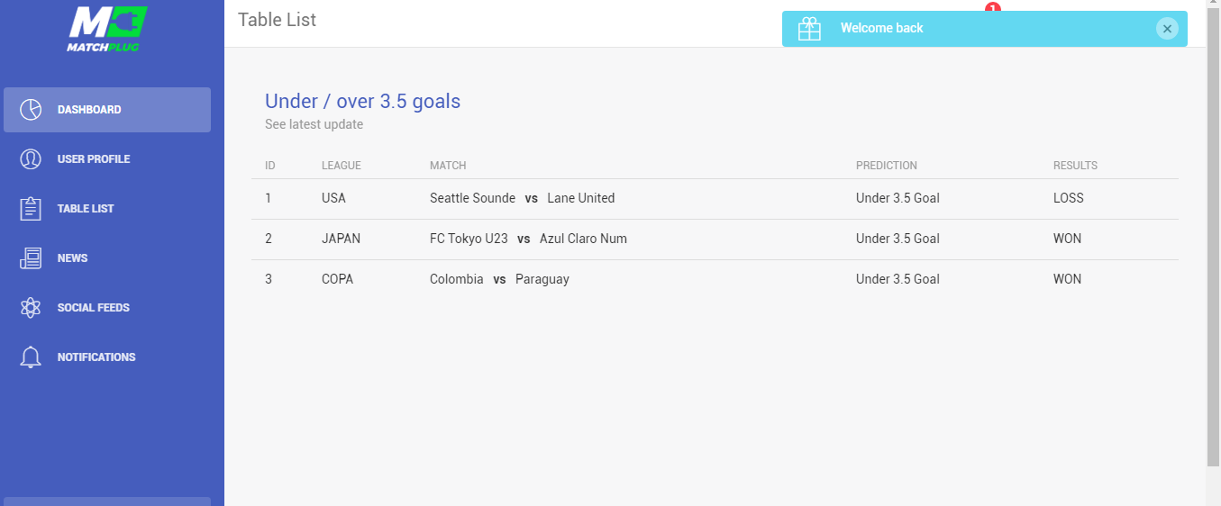Open the red notification badge
1221x506 pixels.
pos(993,7)
